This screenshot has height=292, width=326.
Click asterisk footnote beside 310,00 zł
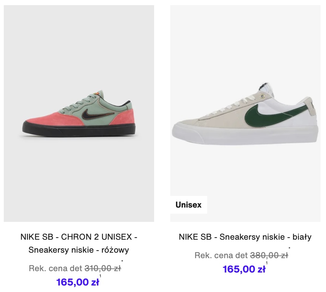(122, 261)
